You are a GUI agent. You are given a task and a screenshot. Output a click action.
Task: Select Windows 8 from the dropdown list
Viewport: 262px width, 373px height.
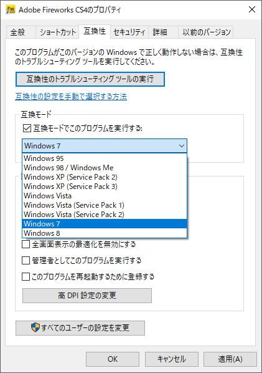pyautogui.click(x=105, y=233)
